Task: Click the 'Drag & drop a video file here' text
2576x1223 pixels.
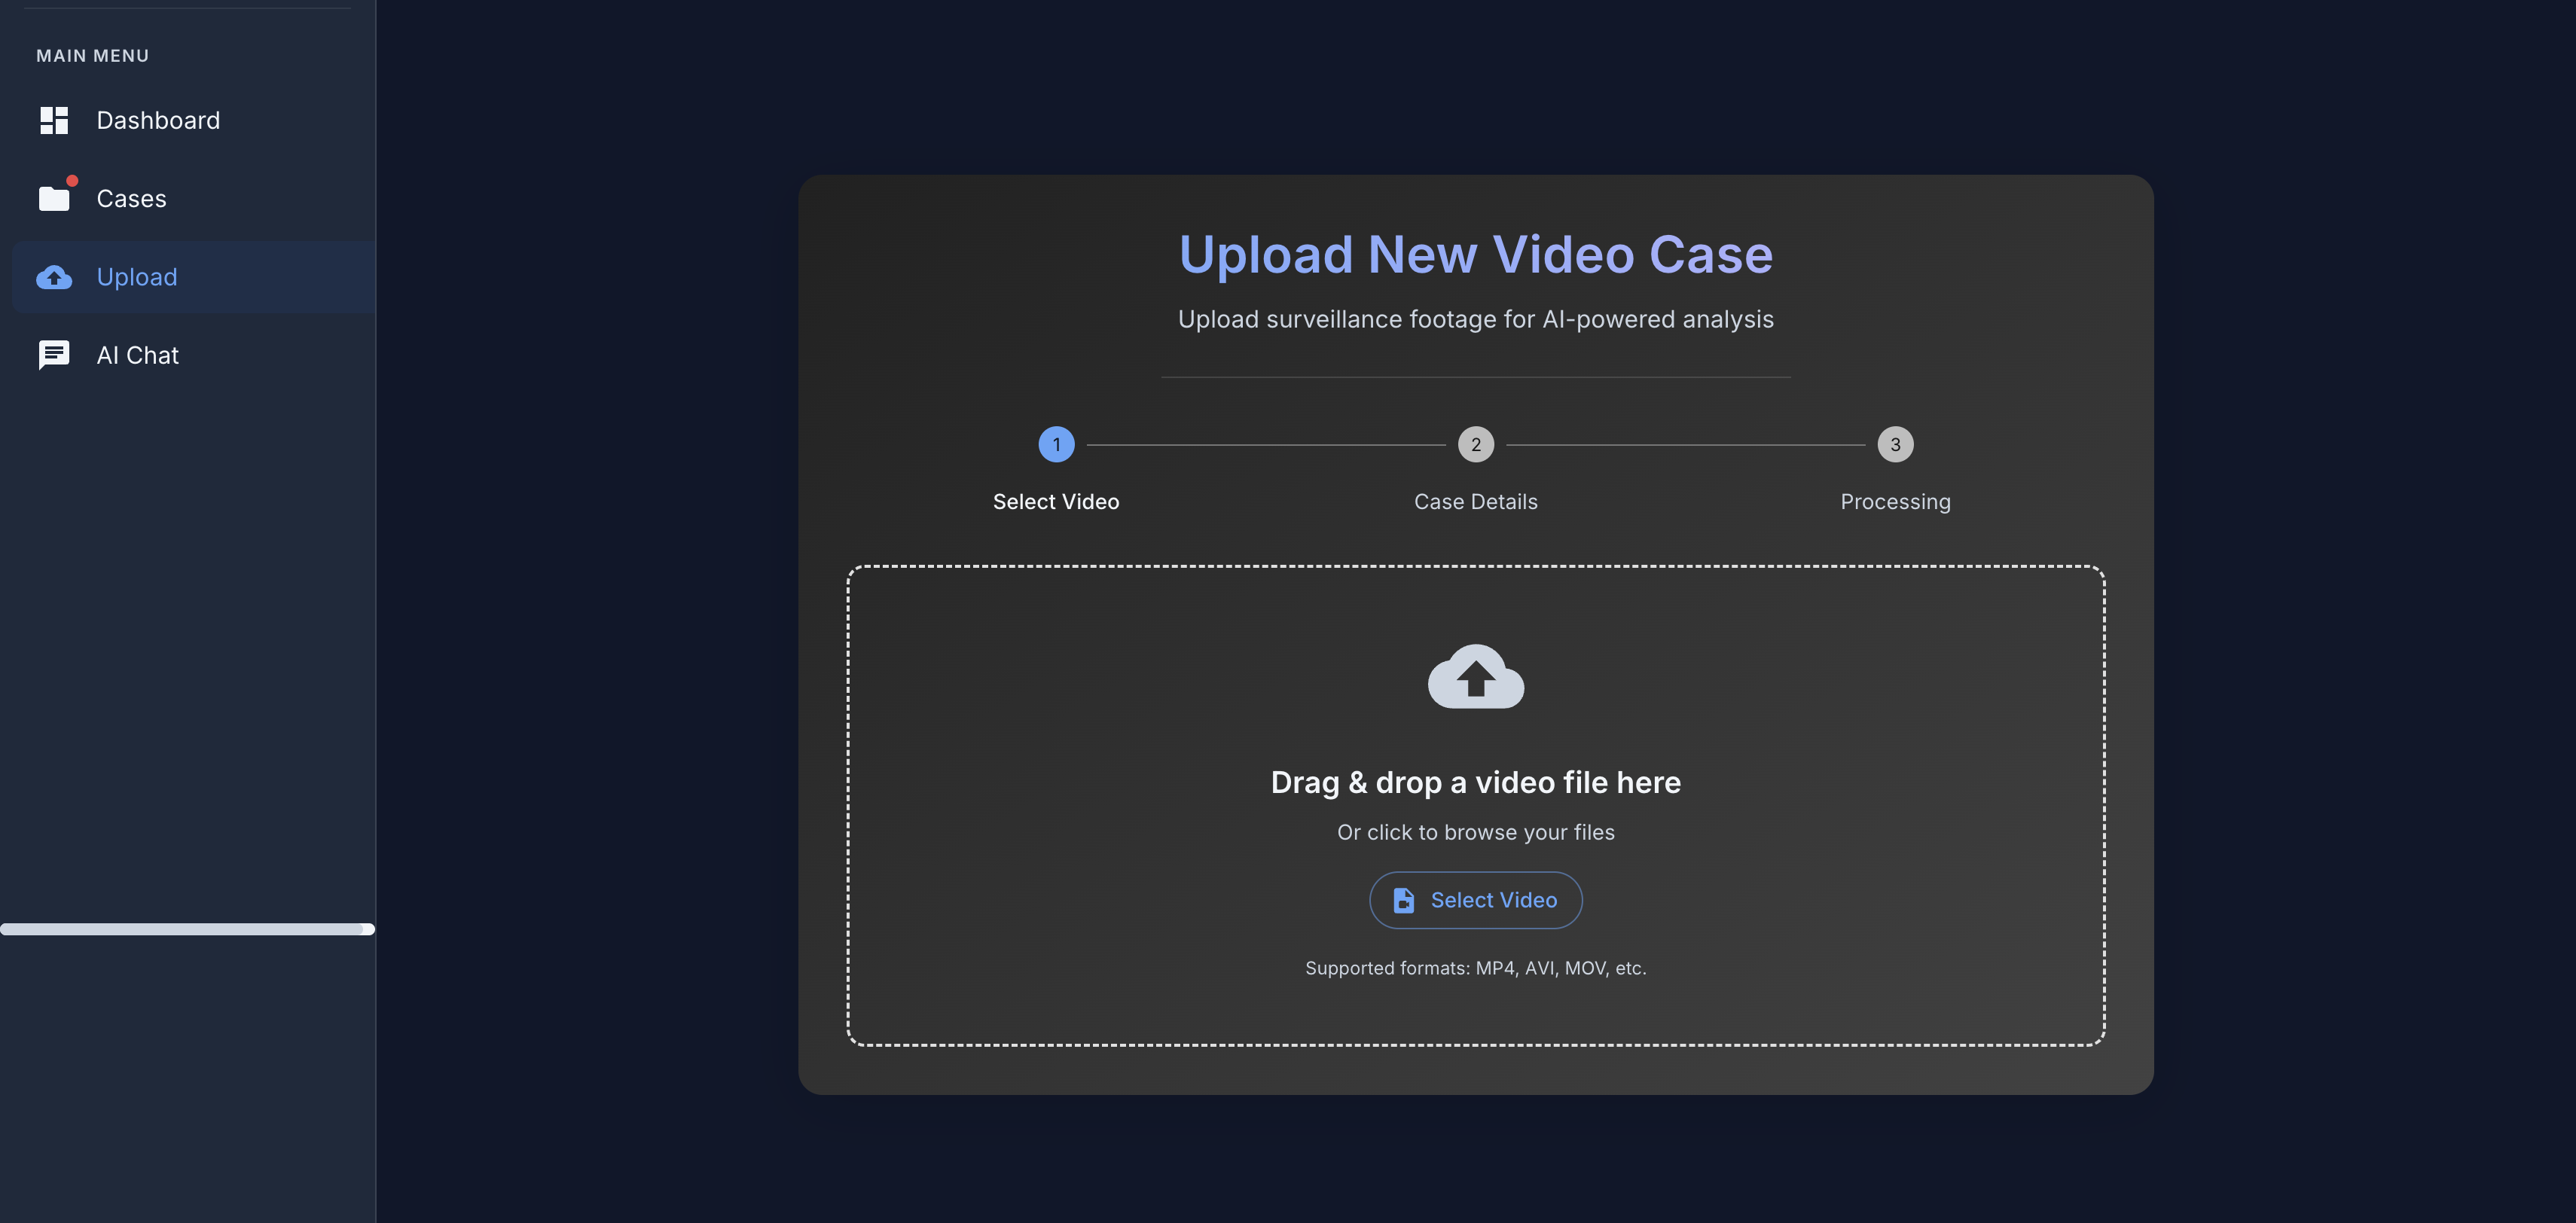Action: (1475, 782)
